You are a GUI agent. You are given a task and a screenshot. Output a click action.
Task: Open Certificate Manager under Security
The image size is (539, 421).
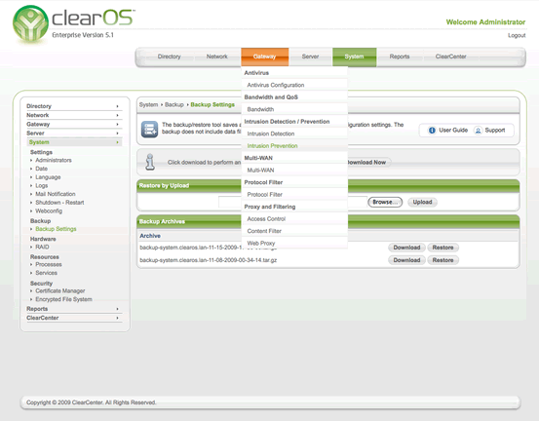coord(60,290)
